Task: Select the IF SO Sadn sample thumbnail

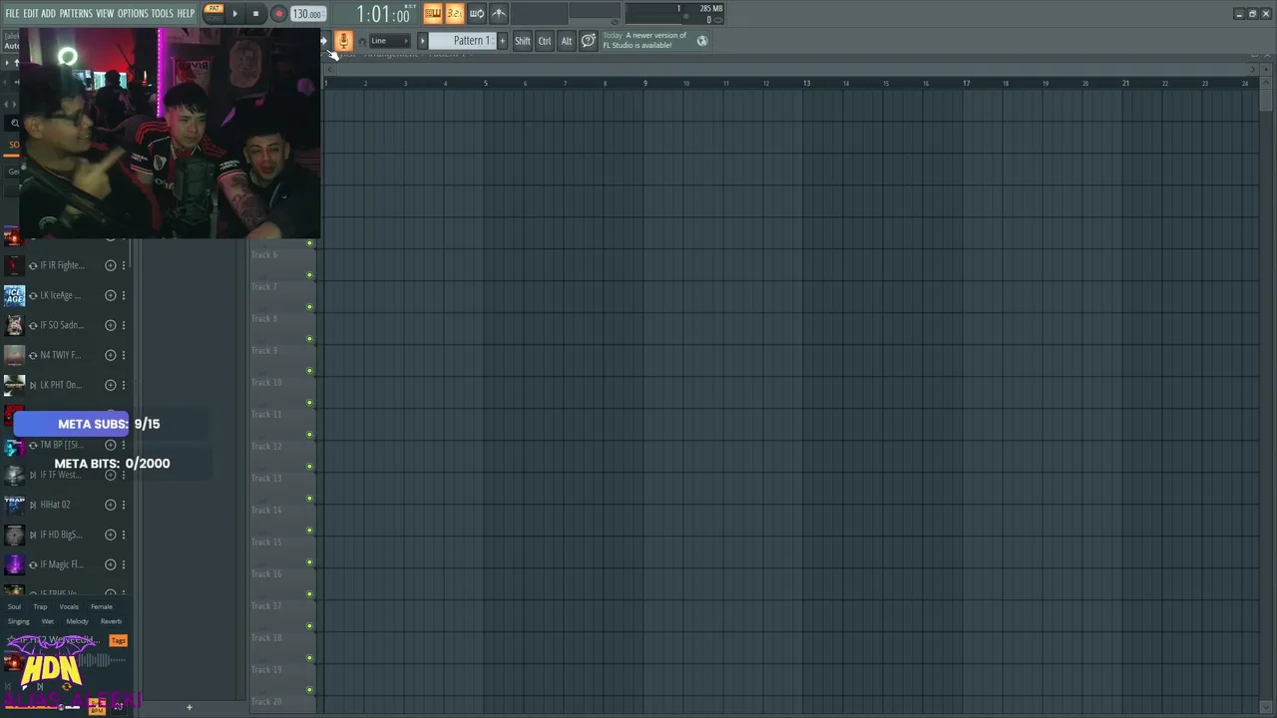Action: (14, 325)
